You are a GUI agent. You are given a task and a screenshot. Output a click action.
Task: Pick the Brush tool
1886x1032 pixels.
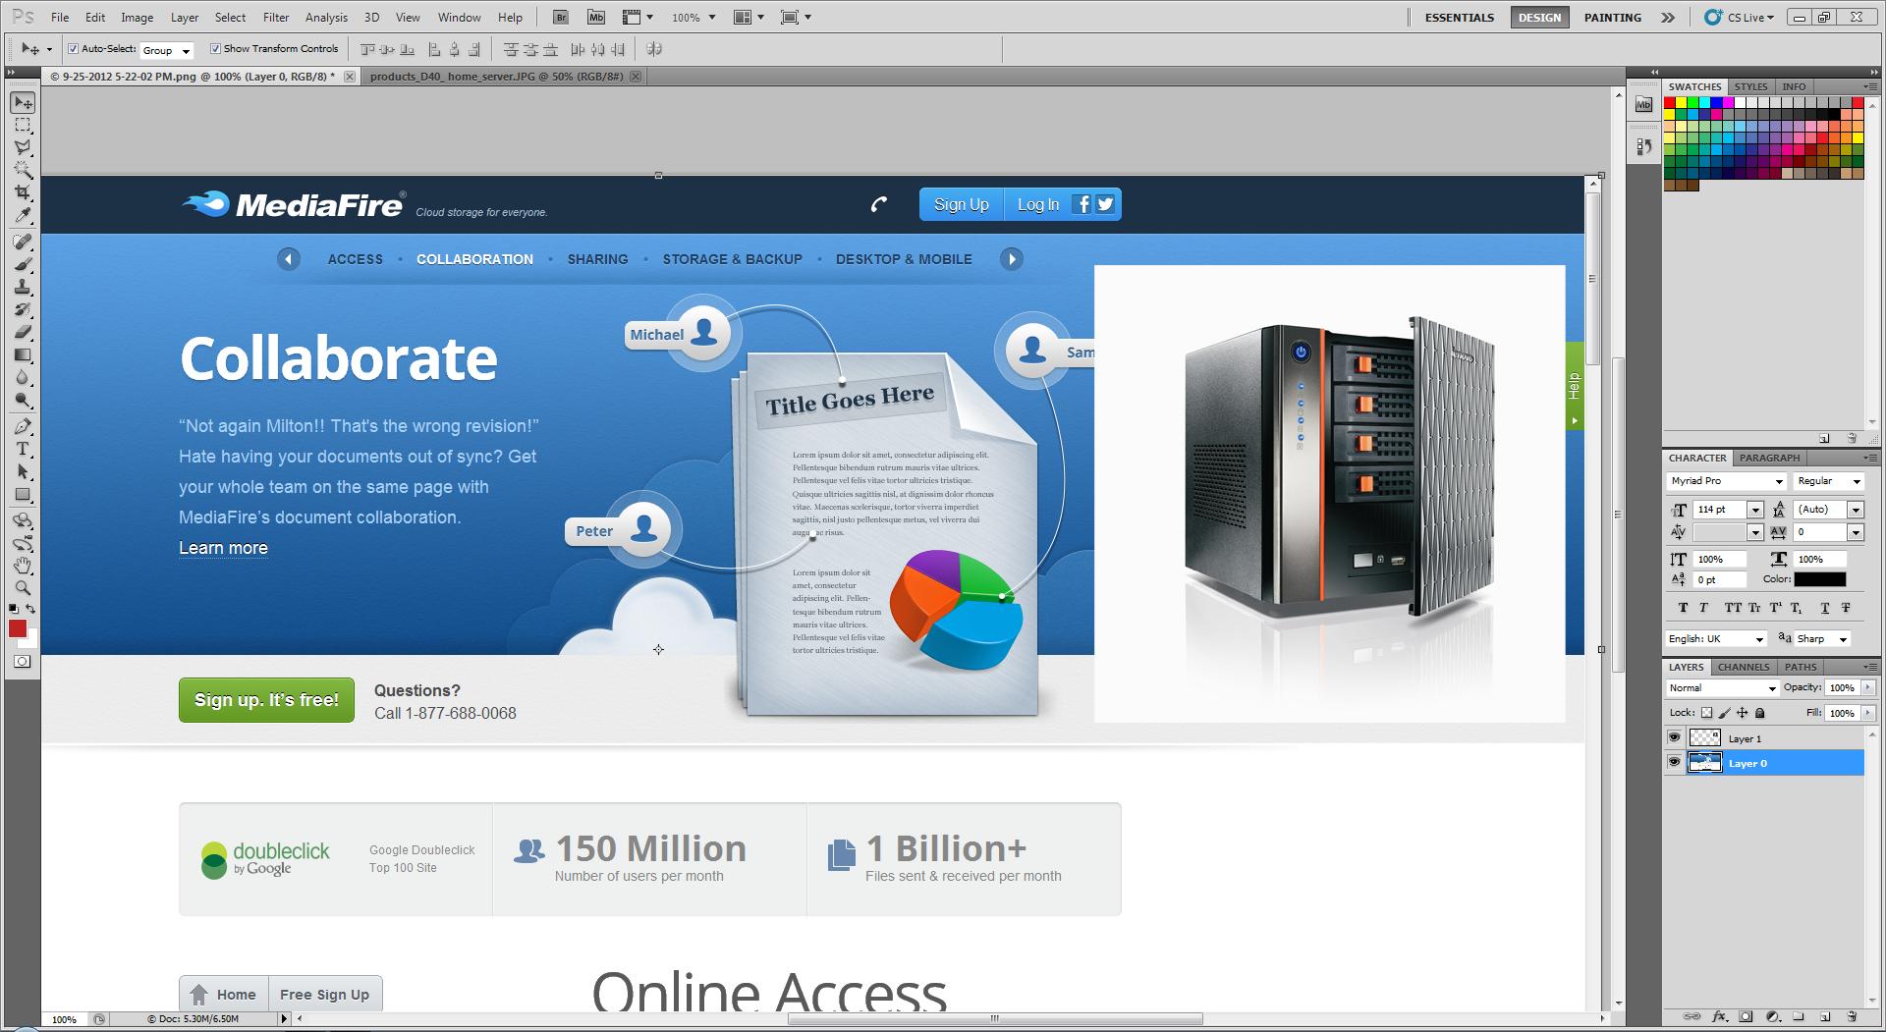tap(23, 264)
